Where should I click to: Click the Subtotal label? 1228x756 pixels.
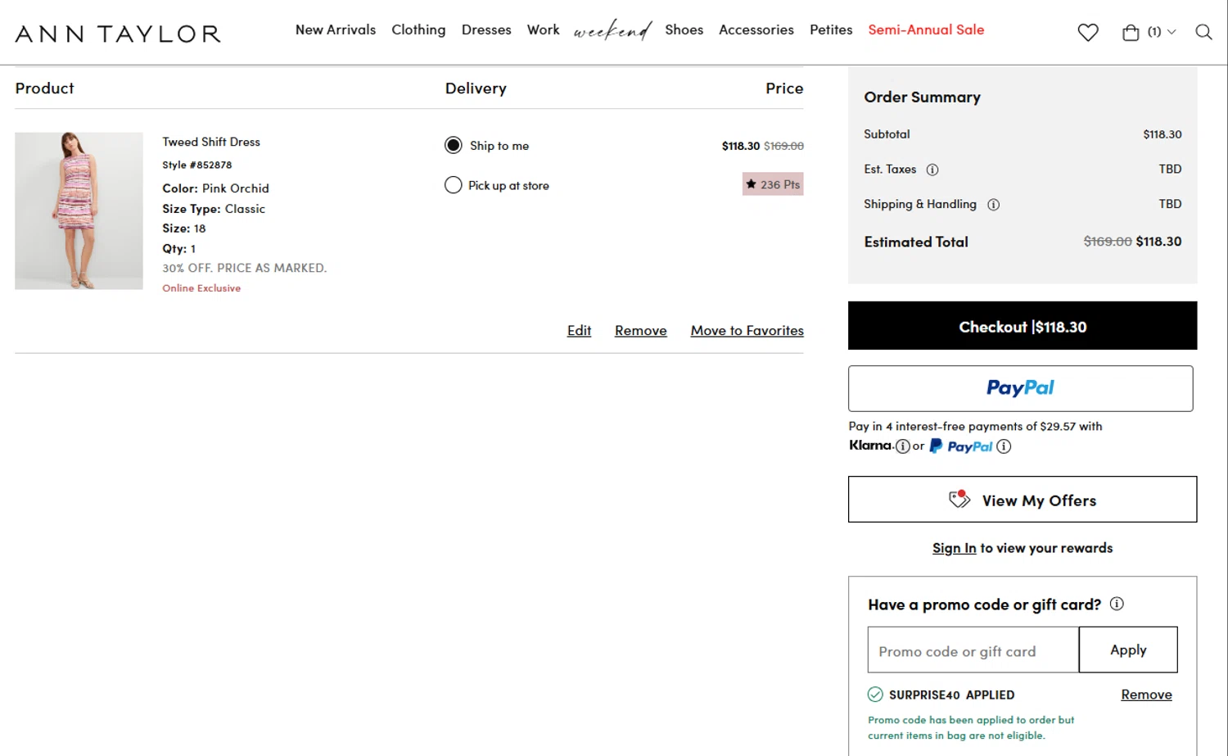point(887,134)
